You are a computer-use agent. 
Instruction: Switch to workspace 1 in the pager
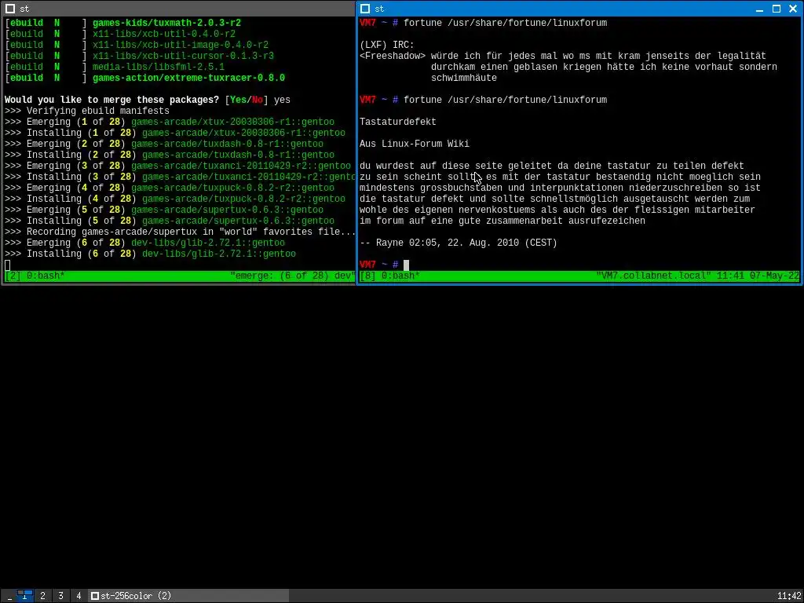24,596
